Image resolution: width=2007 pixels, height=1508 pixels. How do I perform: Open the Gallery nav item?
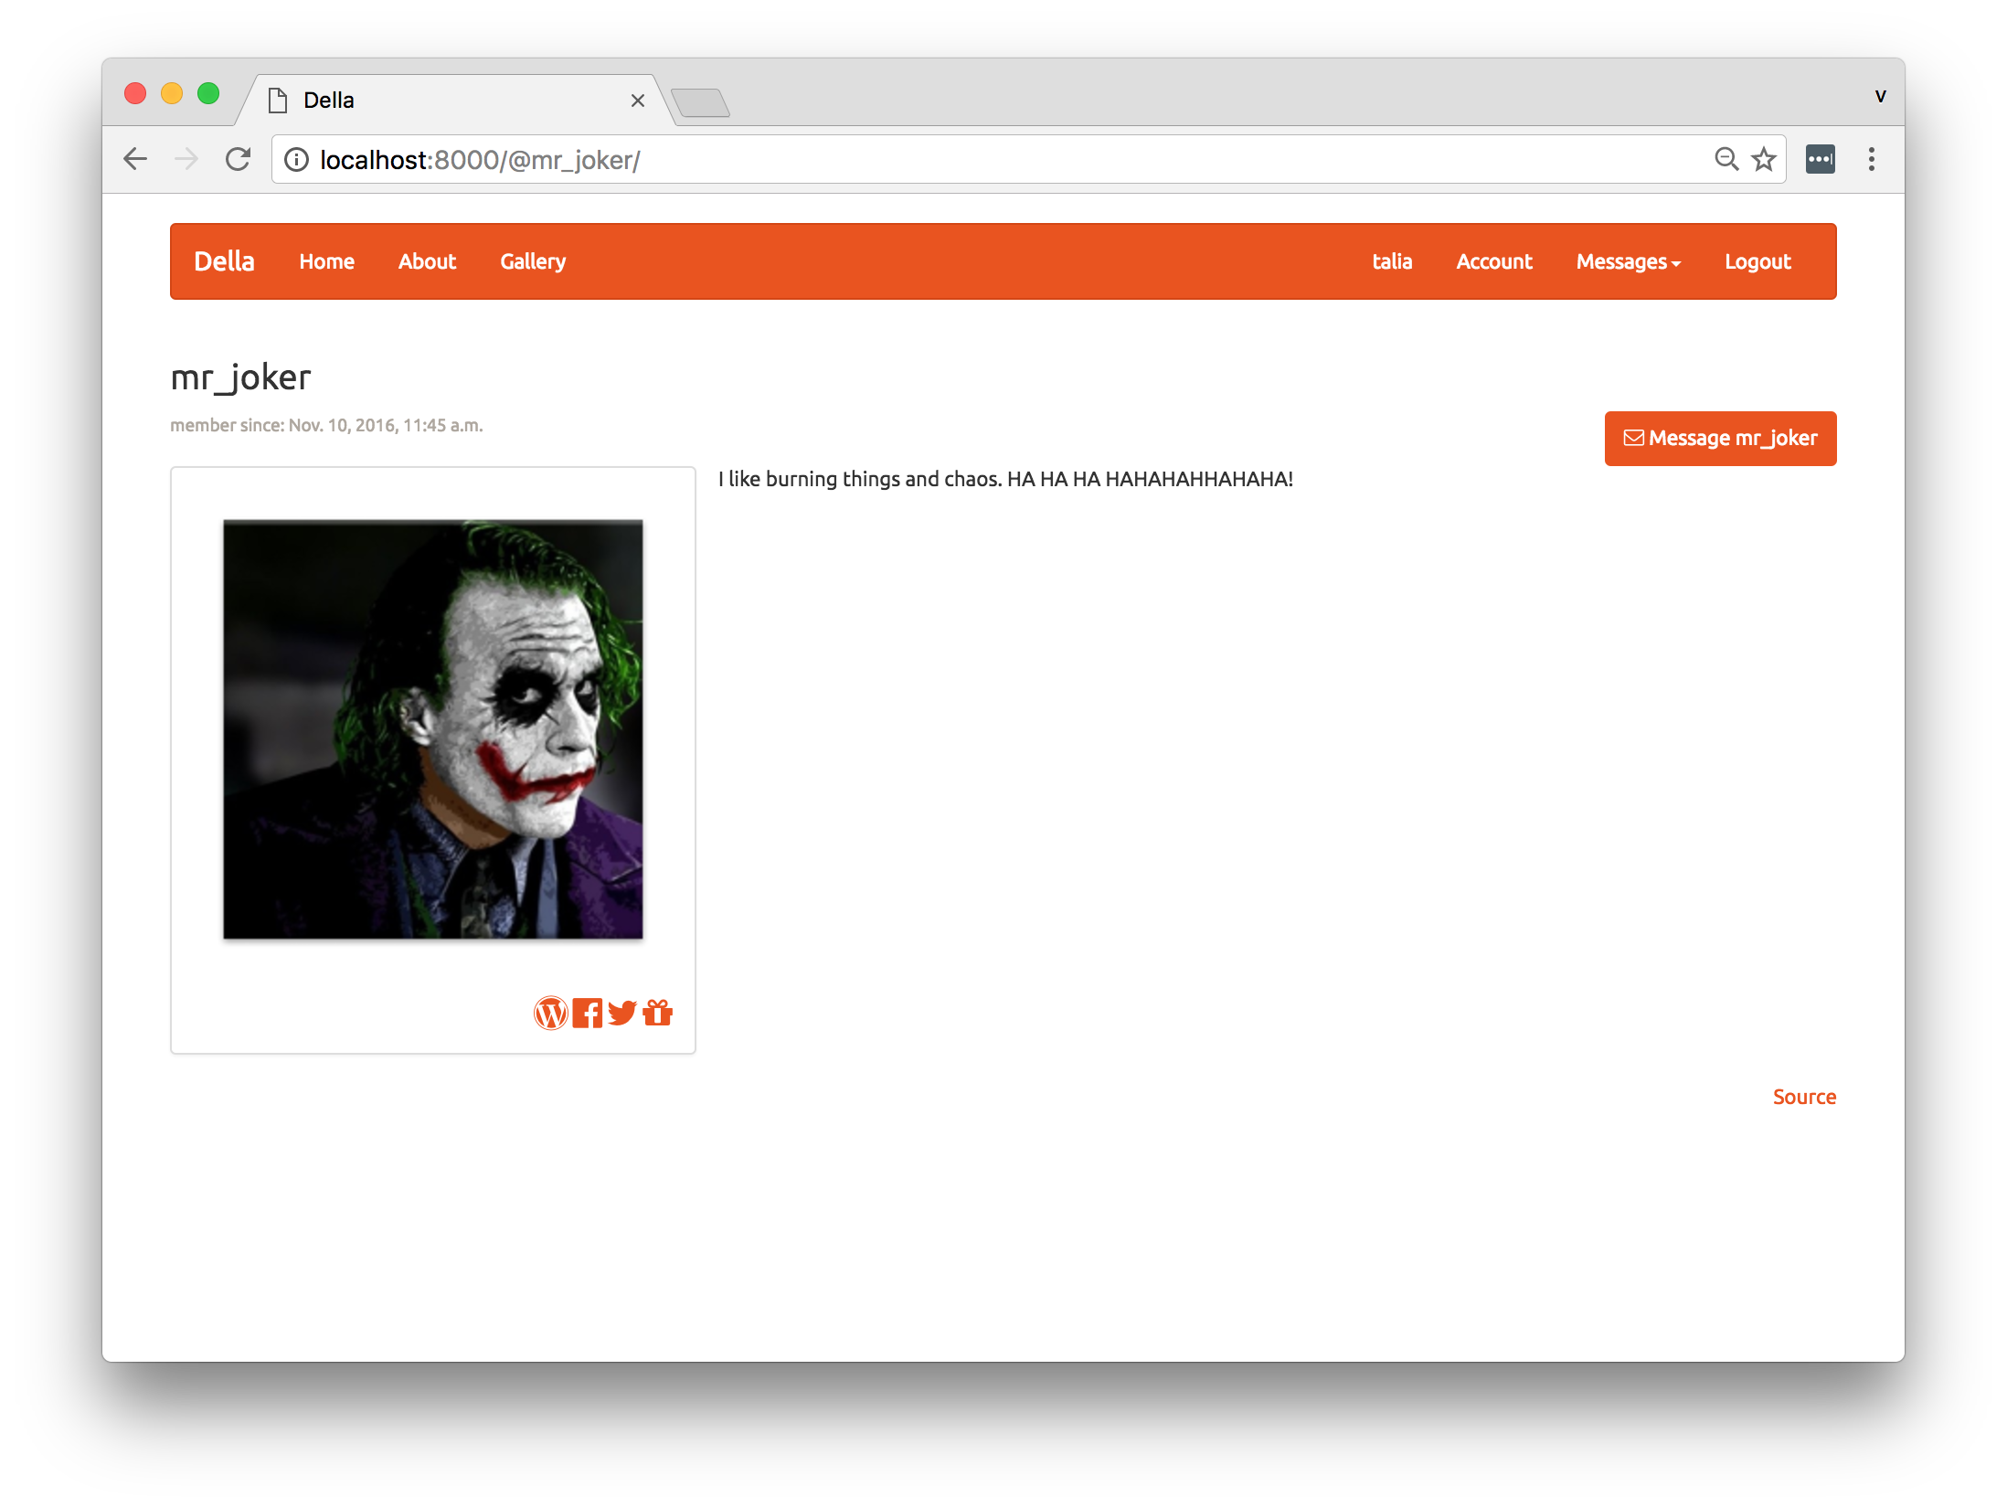coord(533,261)
